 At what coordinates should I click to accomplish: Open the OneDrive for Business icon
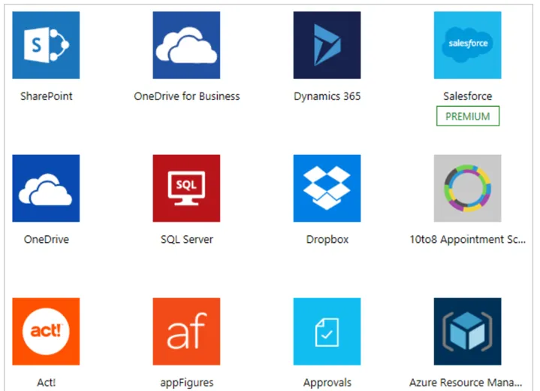186,45
